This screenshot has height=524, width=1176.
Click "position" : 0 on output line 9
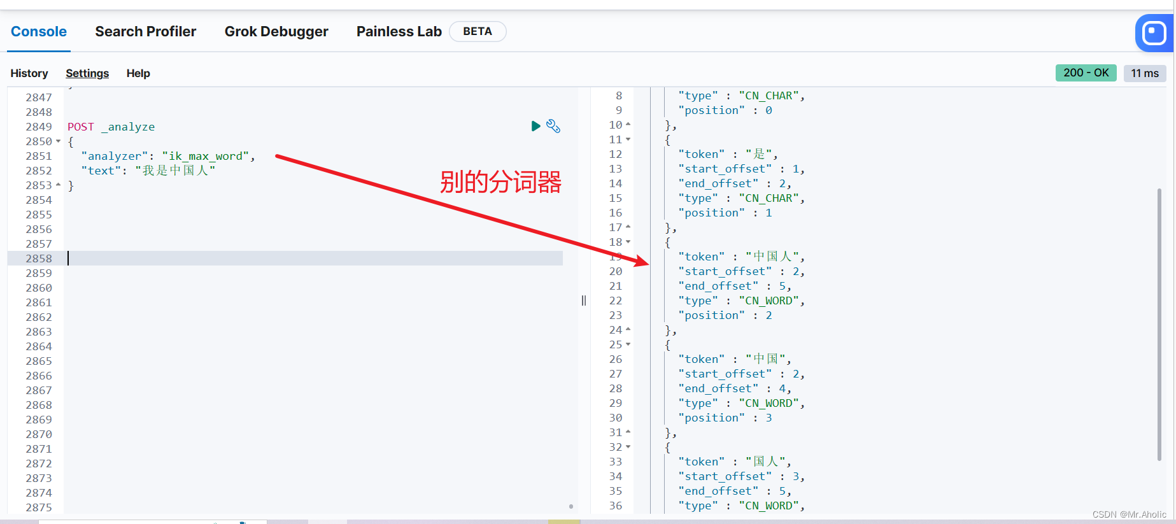click(725, 110)
